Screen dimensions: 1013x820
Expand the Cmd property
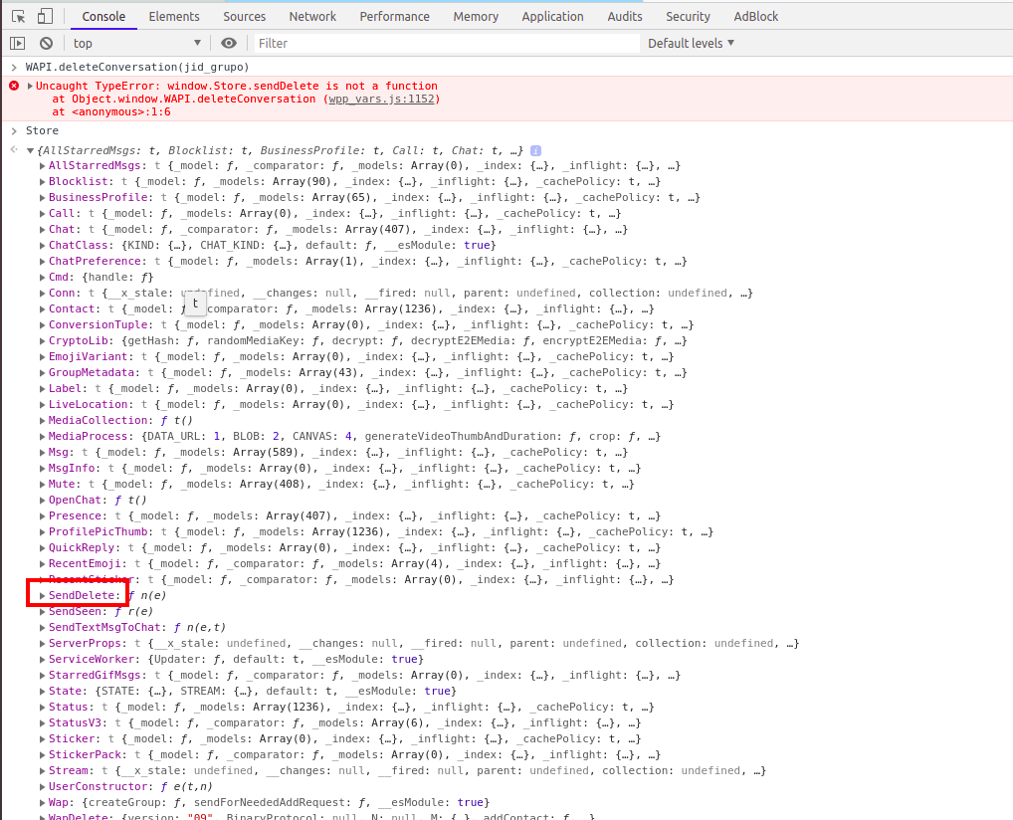point(43,278)
